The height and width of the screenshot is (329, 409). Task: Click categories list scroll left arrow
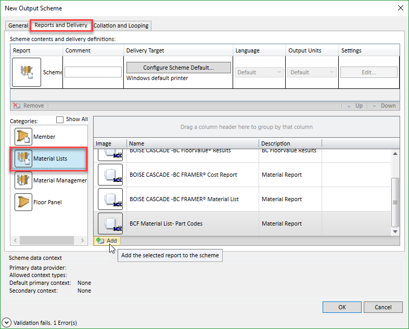[16, 240]
